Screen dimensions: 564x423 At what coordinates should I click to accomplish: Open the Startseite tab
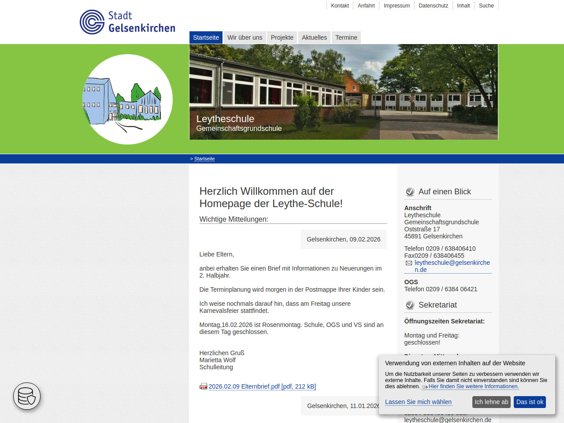click(x=206, y=37)
